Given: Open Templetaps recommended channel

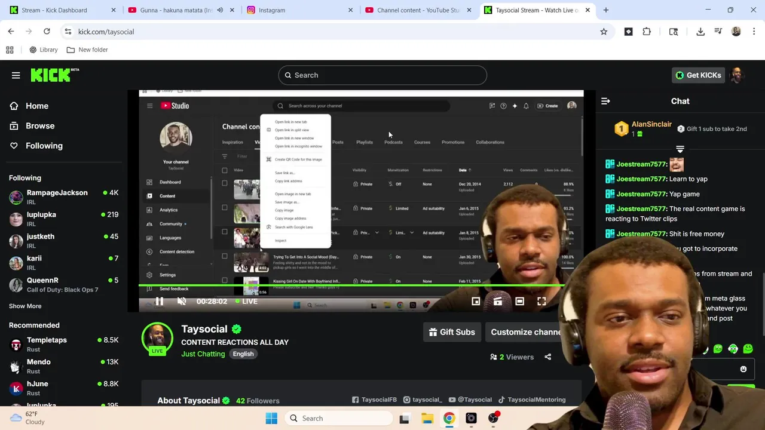Looking at the screenshot, I should point(63,345).
